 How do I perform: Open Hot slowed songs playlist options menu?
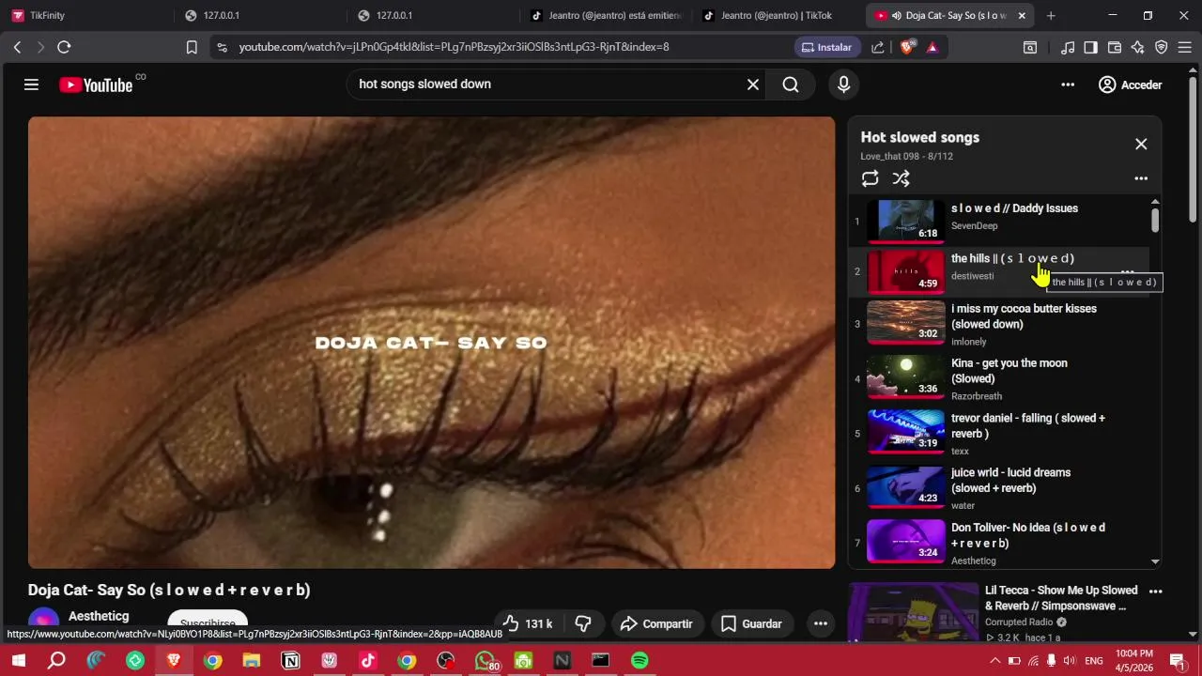pos(1141,178)
